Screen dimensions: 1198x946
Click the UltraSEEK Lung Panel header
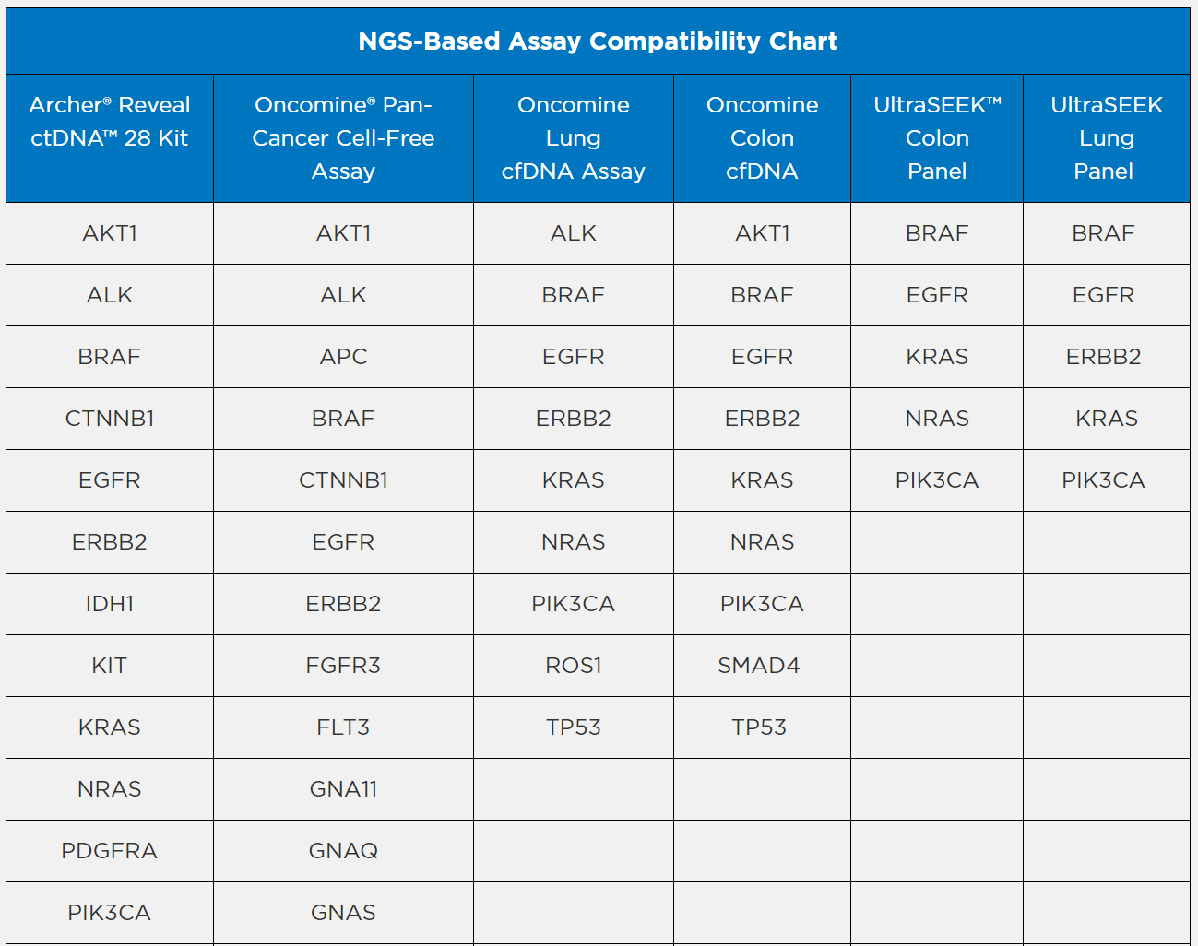[1106, 138]
